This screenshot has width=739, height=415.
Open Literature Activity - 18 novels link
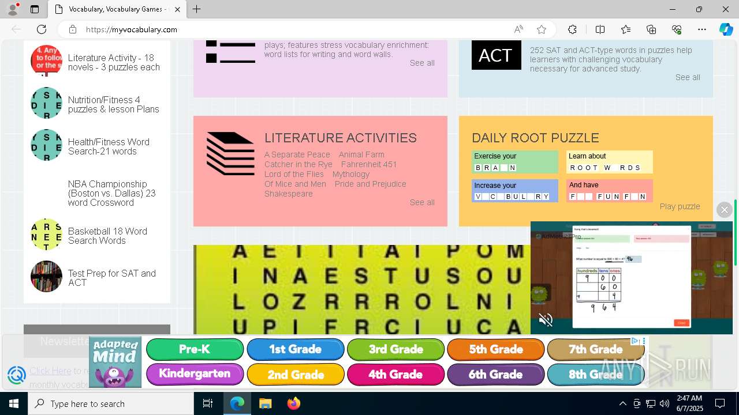tap(114, 62)
